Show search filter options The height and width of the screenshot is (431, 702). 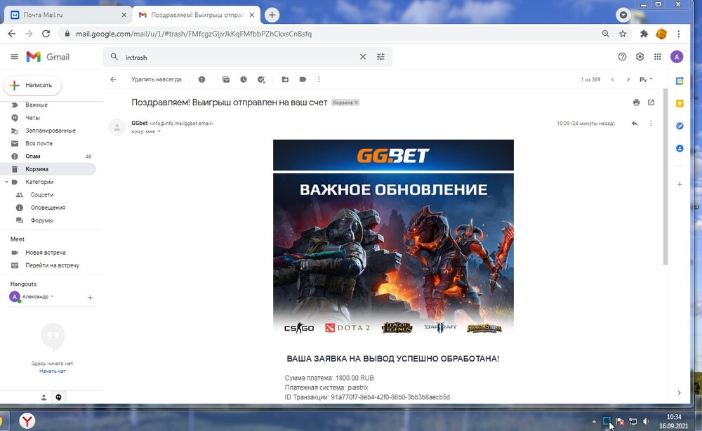380,57
